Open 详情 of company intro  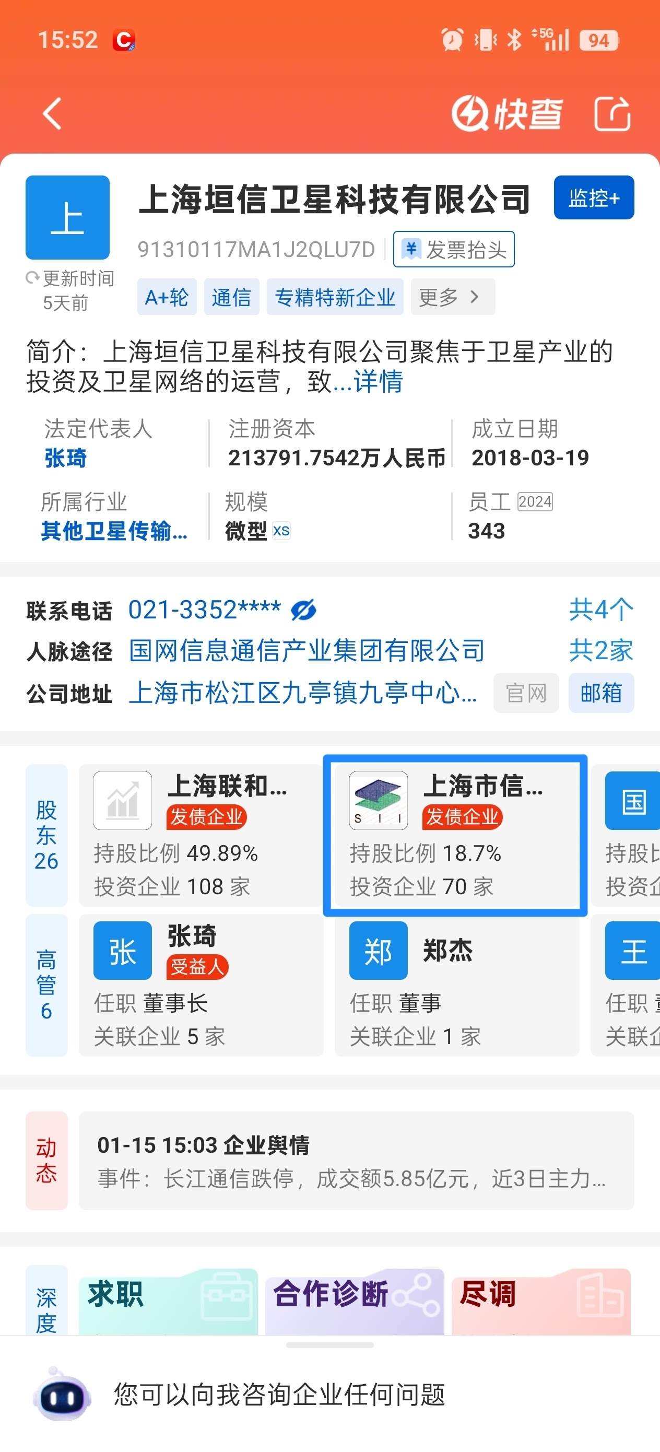(378, 382)
